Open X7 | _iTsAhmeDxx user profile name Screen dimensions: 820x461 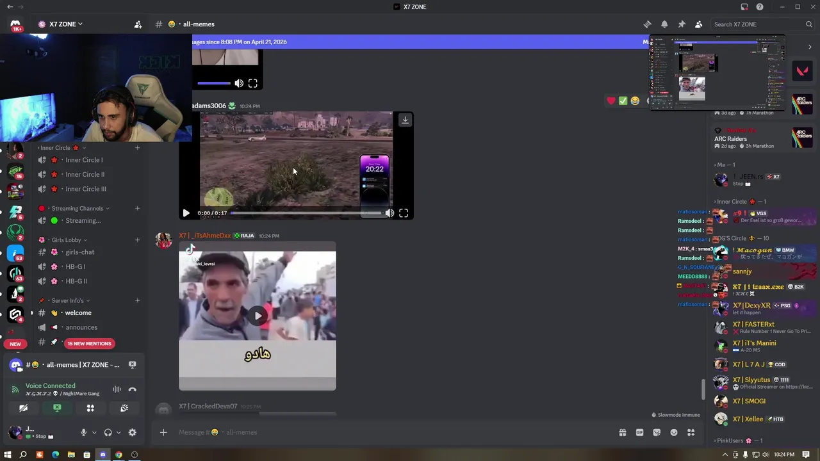coord(204,236)
